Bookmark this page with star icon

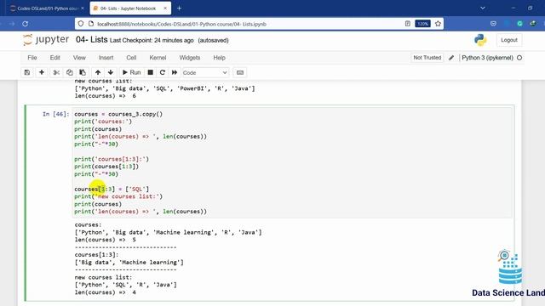click(438, 24)
